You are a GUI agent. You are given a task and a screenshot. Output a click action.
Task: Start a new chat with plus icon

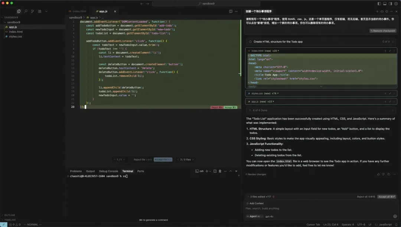(x=377, y=11)
